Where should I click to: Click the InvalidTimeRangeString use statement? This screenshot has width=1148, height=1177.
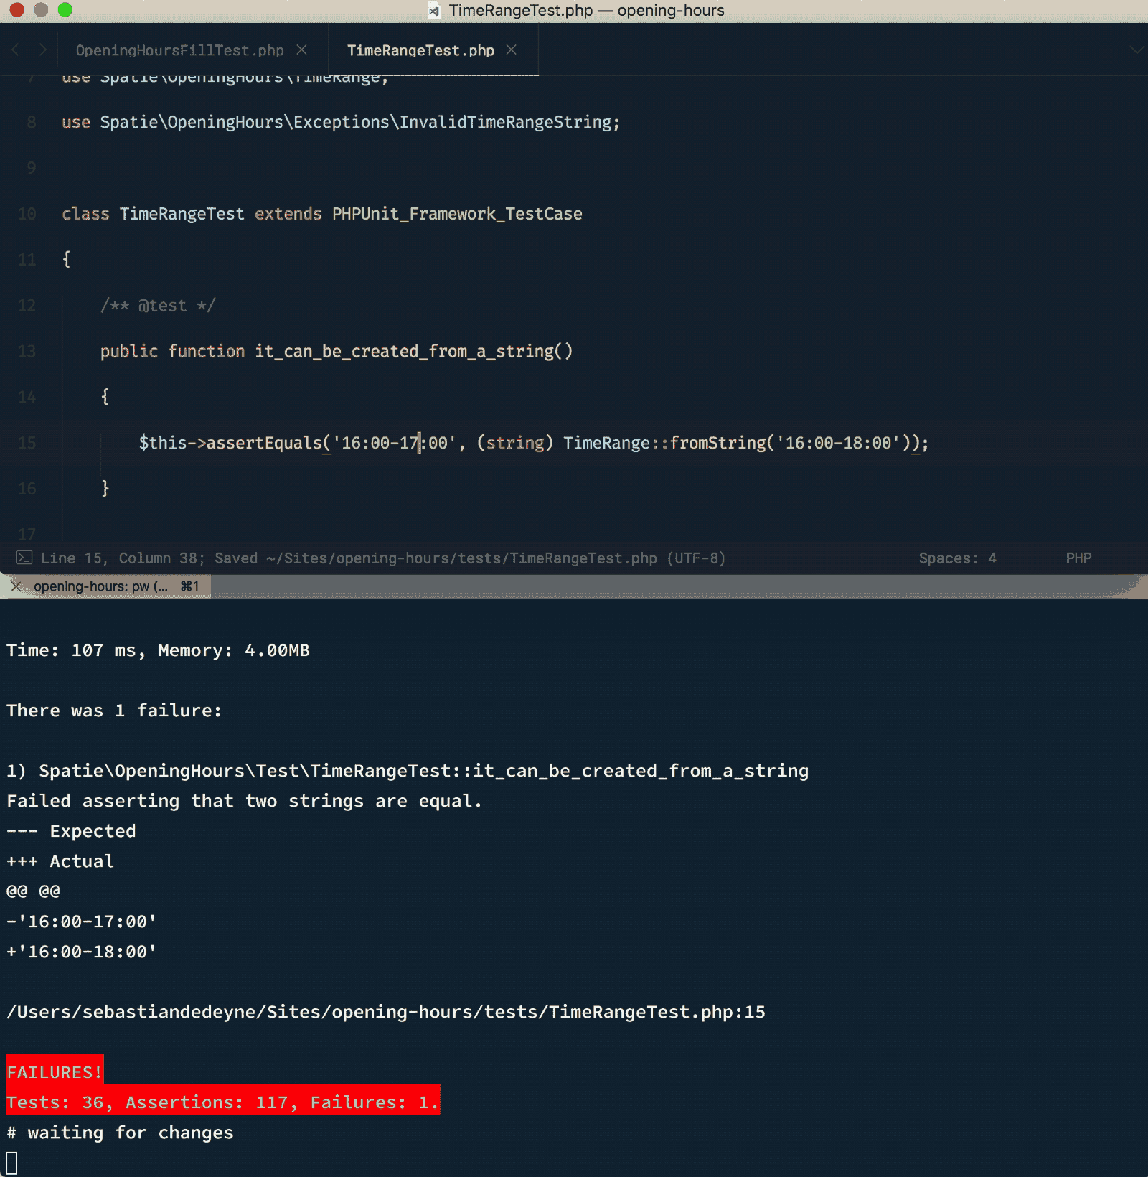coord(341,122)
